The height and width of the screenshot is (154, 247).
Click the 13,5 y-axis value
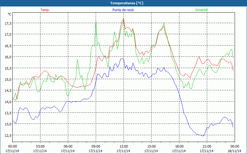click(x=8, y=113)
